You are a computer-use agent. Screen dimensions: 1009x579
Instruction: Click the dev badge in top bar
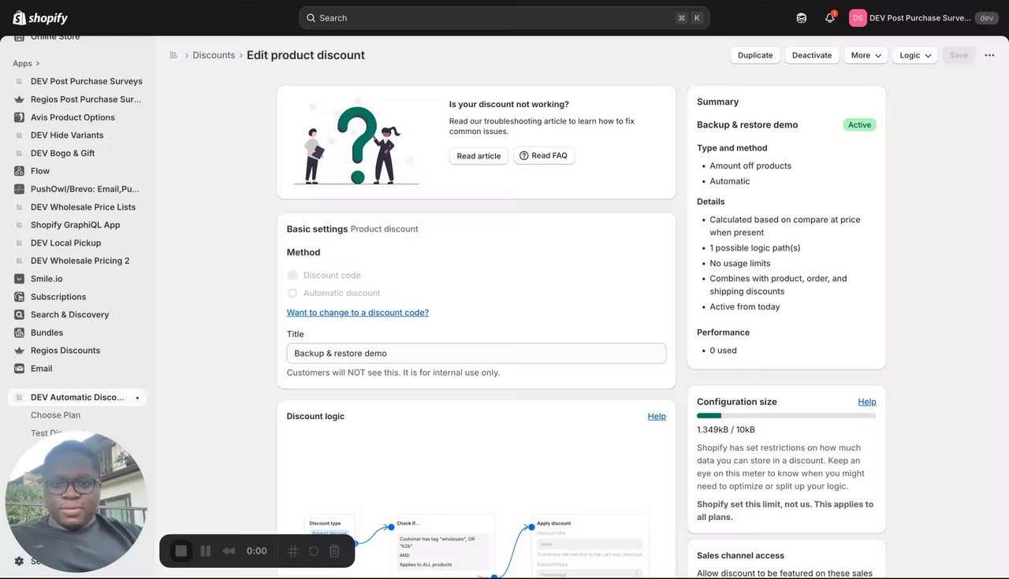click(x=986, y=17)
